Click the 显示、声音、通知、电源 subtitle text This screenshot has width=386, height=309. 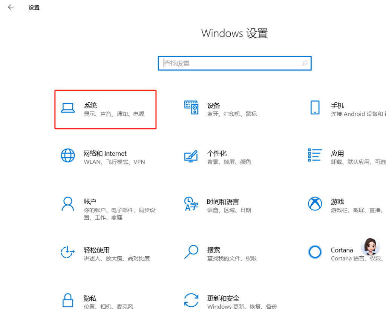(114, 114)
